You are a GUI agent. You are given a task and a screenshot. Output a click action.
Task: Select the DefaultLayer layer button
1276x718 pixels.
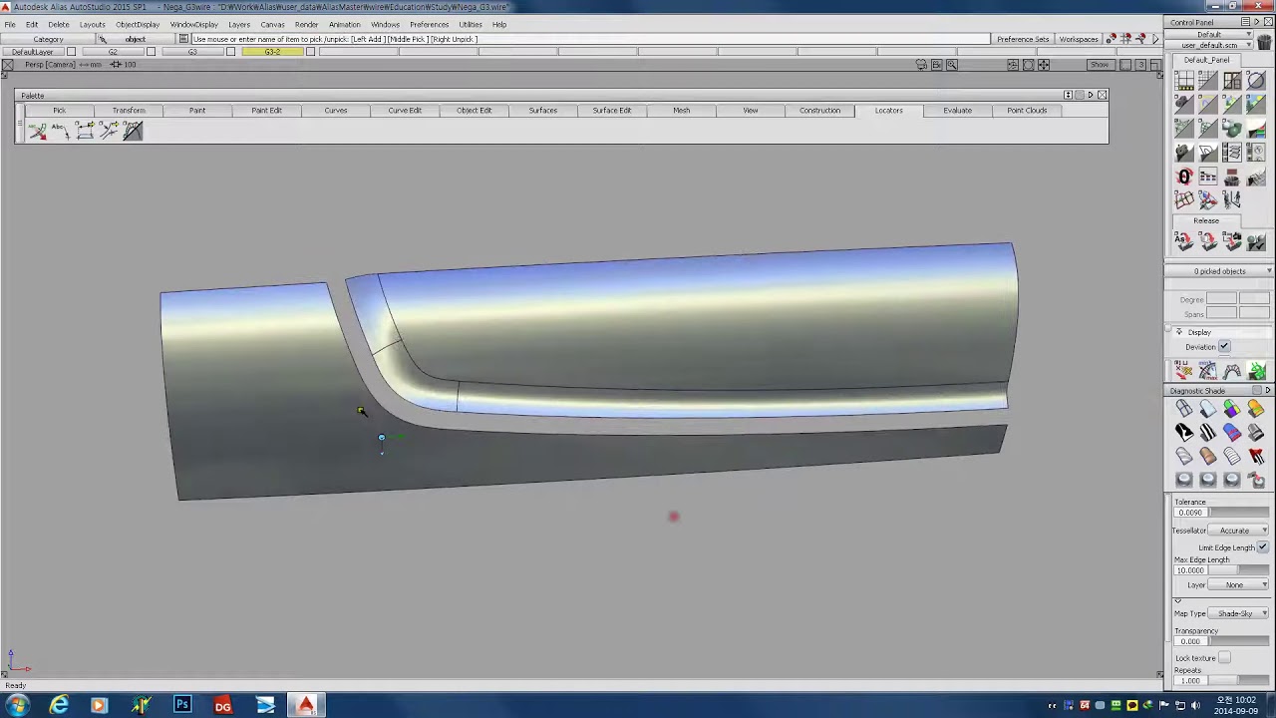(x=33, y=52)
